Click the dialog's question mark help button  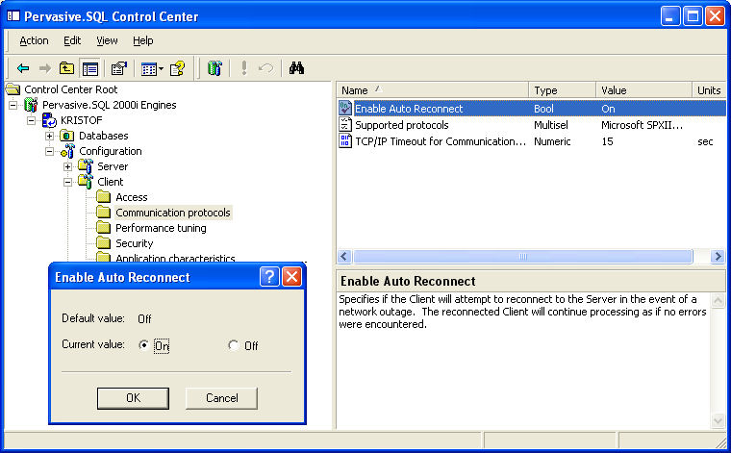click(269, 277)
